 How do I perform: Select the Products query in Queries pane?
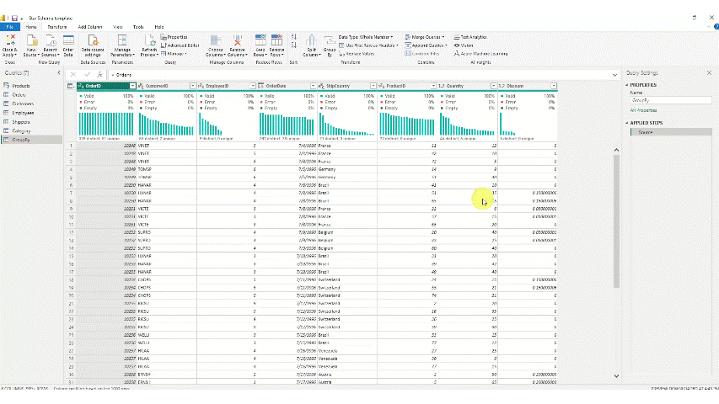pyautogui.click(x=21, y=86)
